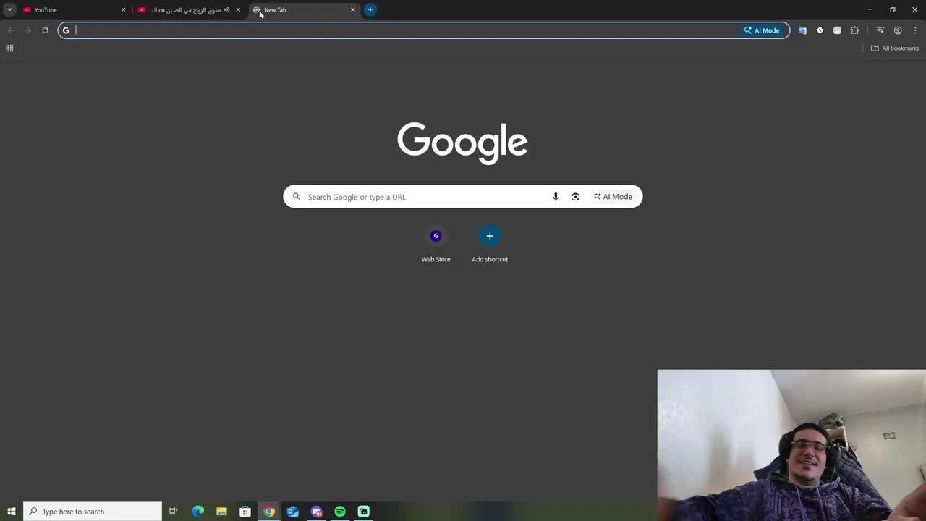Open the Discord taskbar icon

click(316, 512)
